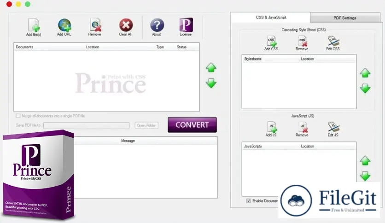Switch to the CSS & JavaScript tab
Image resolution: width=385 pixels, height=223 pixels.
coord(271,18)
